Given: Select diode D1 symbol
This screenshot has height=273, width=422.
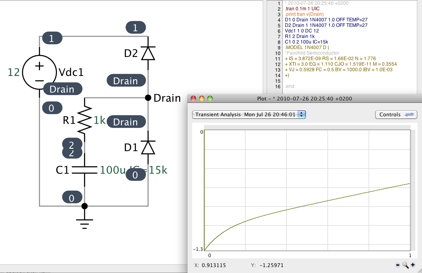Looking at the screenshot, I should pyautogui.click(x=148, y=147).
